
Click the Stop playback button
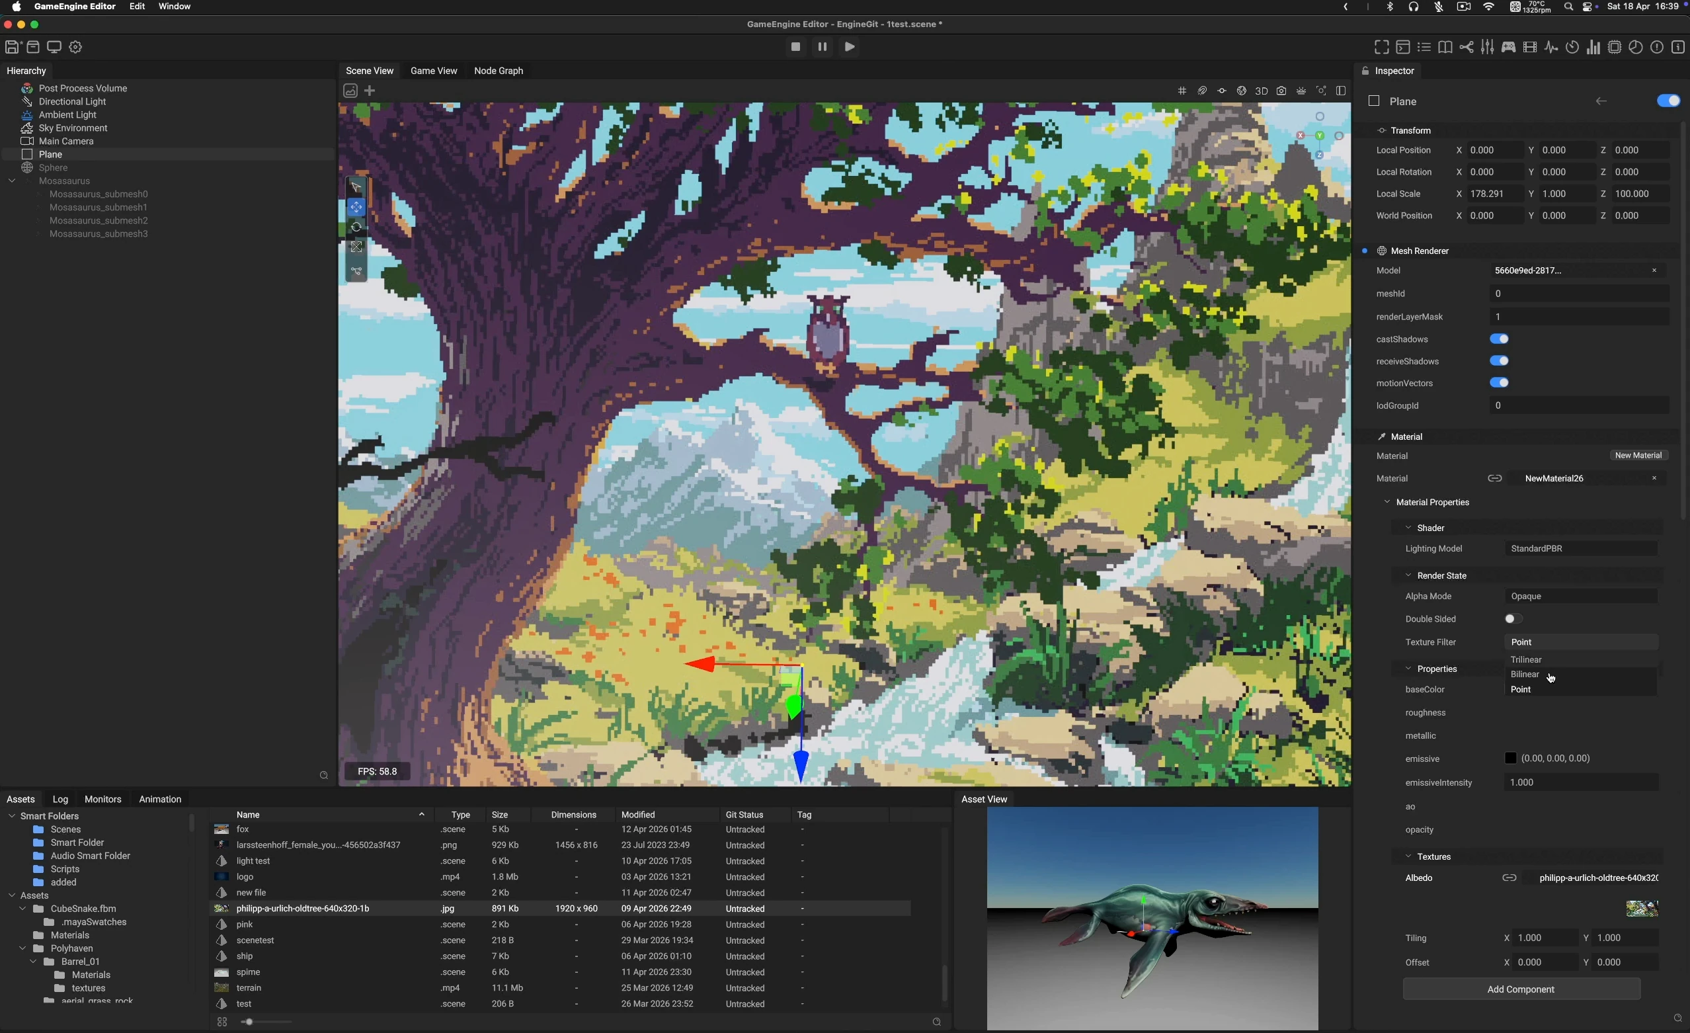(x=795, y=48)
